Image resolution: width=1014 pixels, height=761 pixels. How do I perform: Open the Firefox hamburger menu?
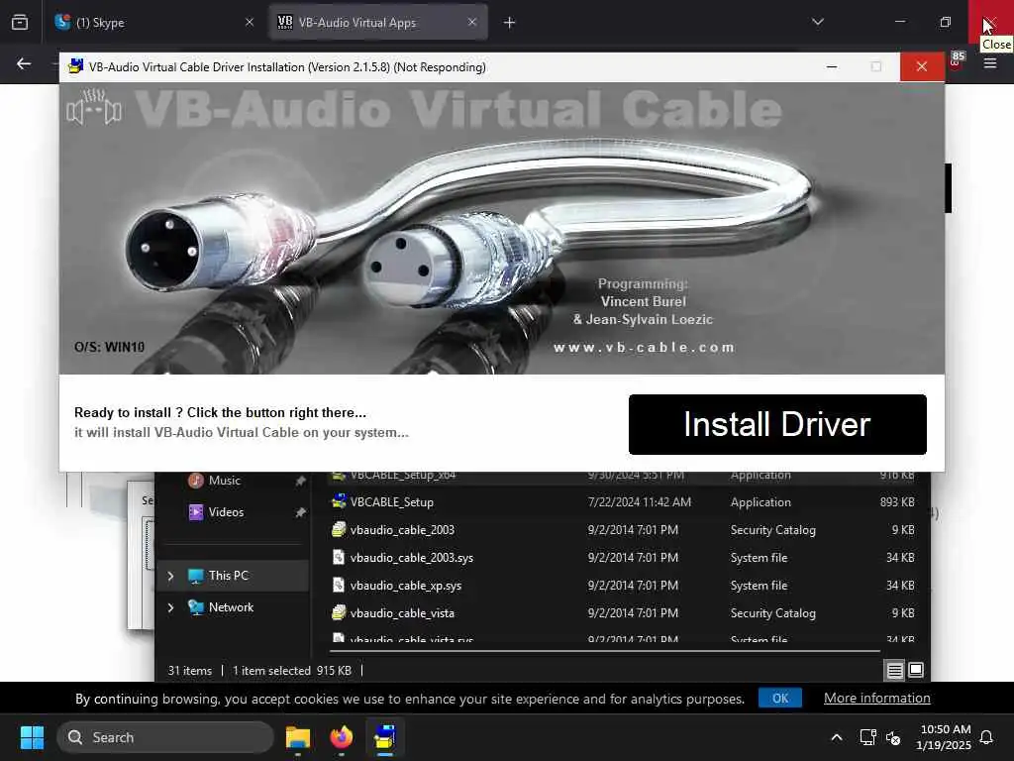(989, 63)
